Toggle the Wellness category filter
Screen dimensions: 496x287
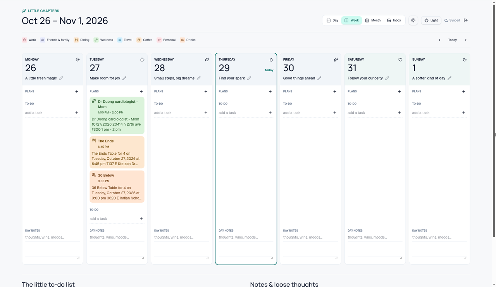pos(103,40)
